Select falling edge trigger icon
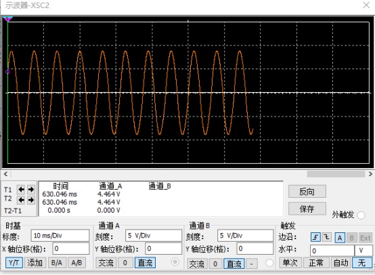 tap(327, 238)
